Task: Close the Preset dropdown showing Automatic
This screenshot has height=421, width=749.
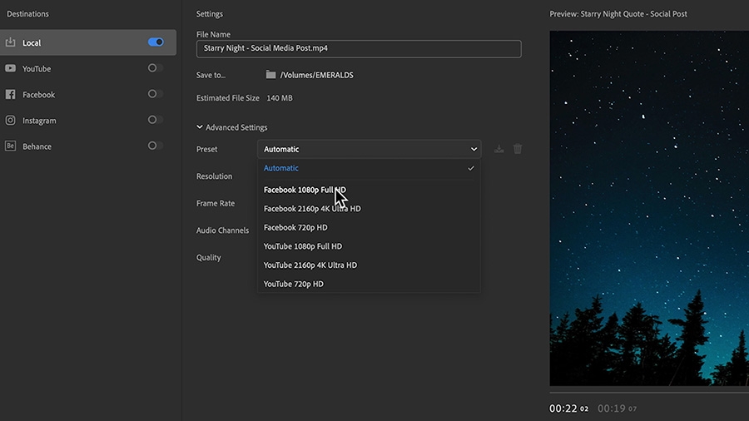Action: [x=370, y=149]
